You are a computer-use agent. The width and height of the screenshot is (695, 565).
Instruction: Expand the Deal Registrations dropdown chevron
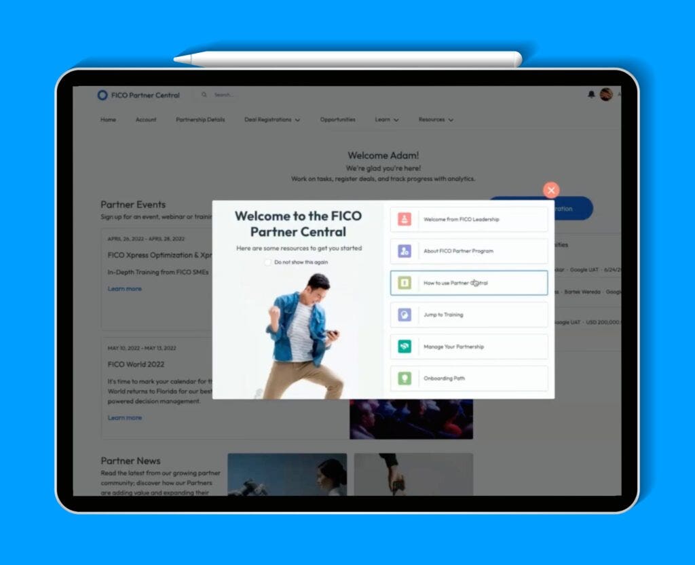point(297,120)
